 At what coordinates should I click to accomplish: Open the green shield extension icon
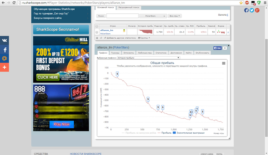259,3
